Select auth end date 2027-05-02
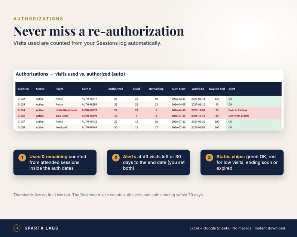This screenshot has height=237, width=297. coord(198,127)
